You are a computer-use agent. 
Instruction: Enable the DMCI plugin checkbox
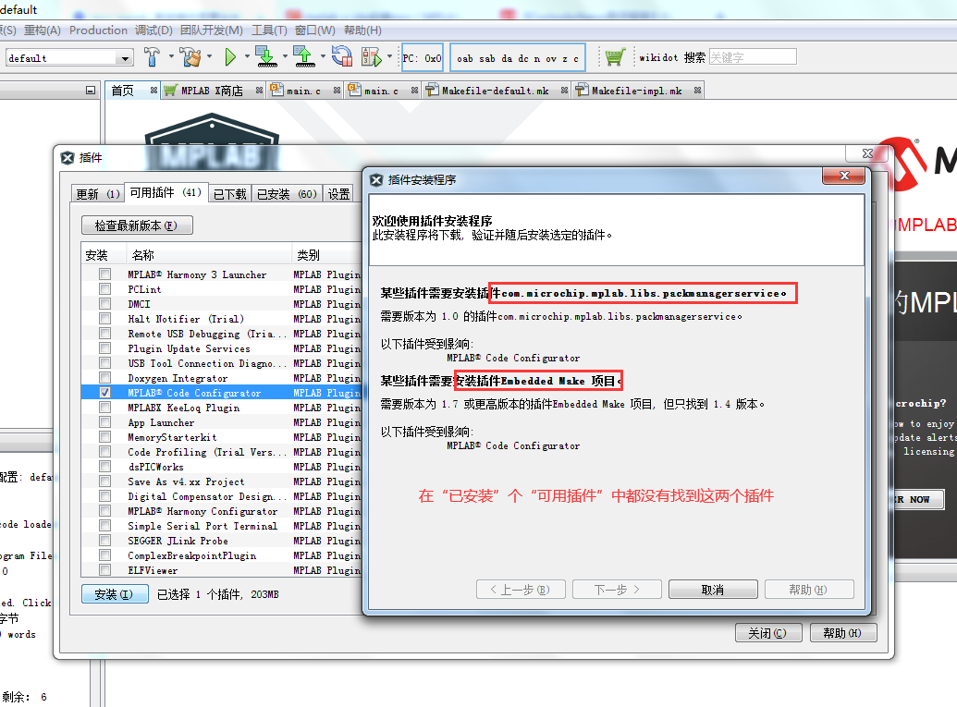coord(105,304)
